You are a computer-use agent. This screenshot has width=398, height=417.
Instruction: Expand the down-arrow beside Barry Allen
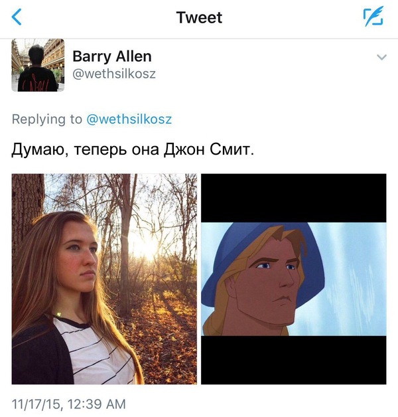[381, 57]
